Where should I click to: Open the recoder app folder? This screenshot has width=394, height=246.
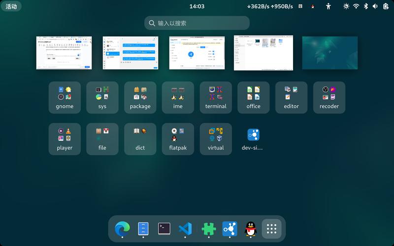pos(329,97)
